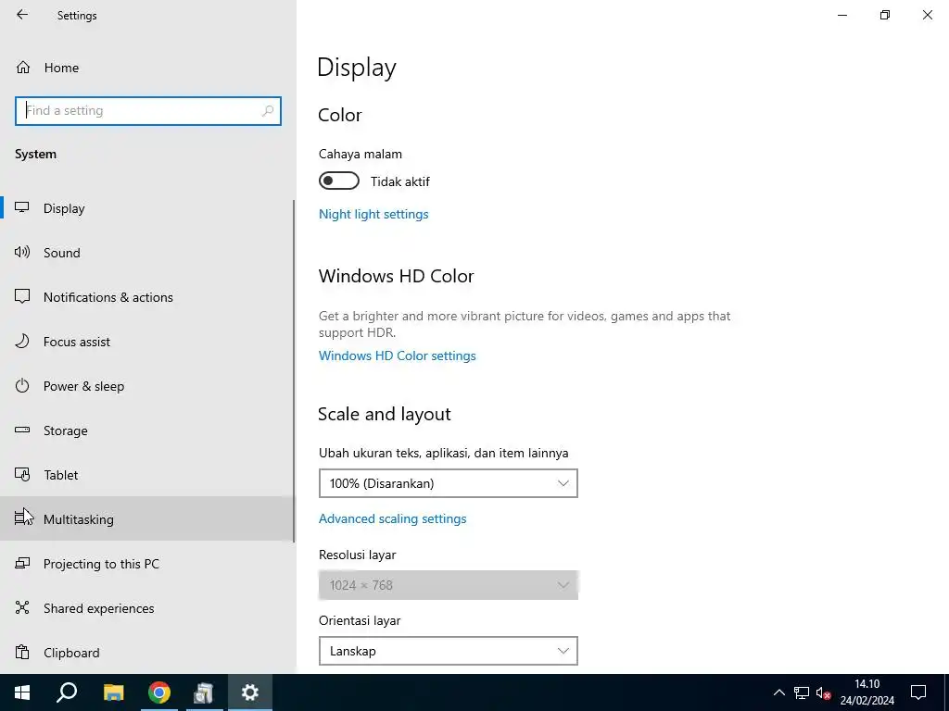Click the Power & sleep icon
This screenshot has width=949, height=711.
22,386
